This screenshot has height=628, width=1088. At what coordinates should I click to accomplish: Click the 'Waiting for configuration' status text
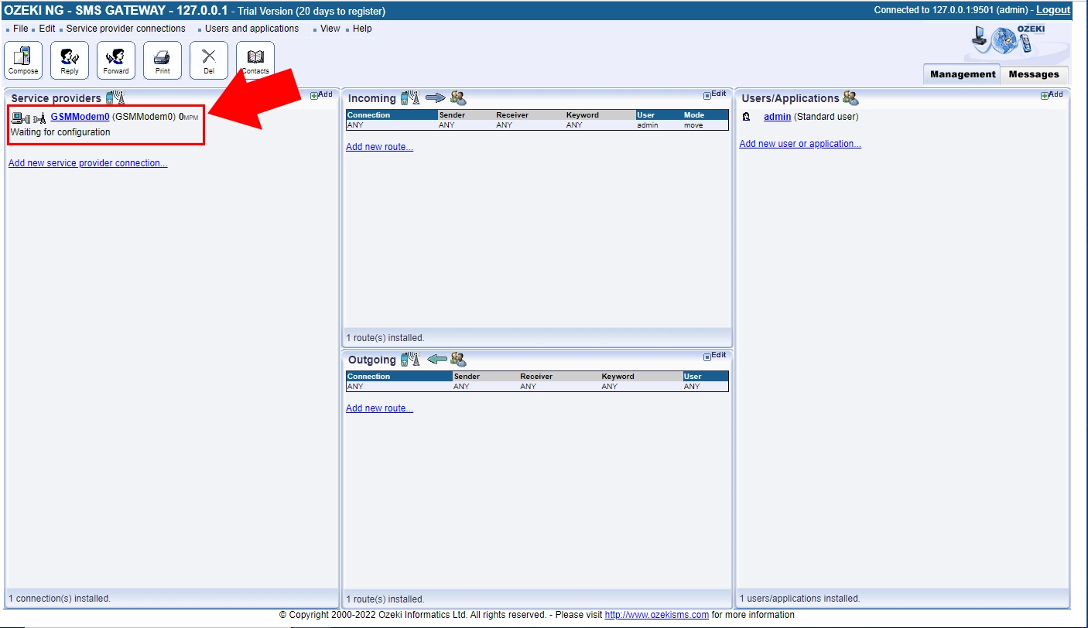60,132
